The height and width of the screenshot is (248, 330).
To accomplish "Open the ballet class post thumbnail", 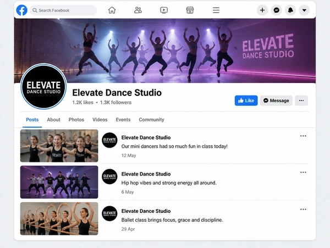I will (59, 218).
